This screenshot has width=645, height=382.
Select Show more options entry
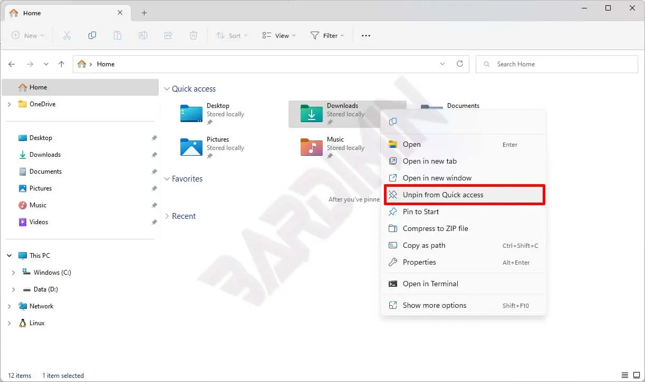[x=435, y=305]
